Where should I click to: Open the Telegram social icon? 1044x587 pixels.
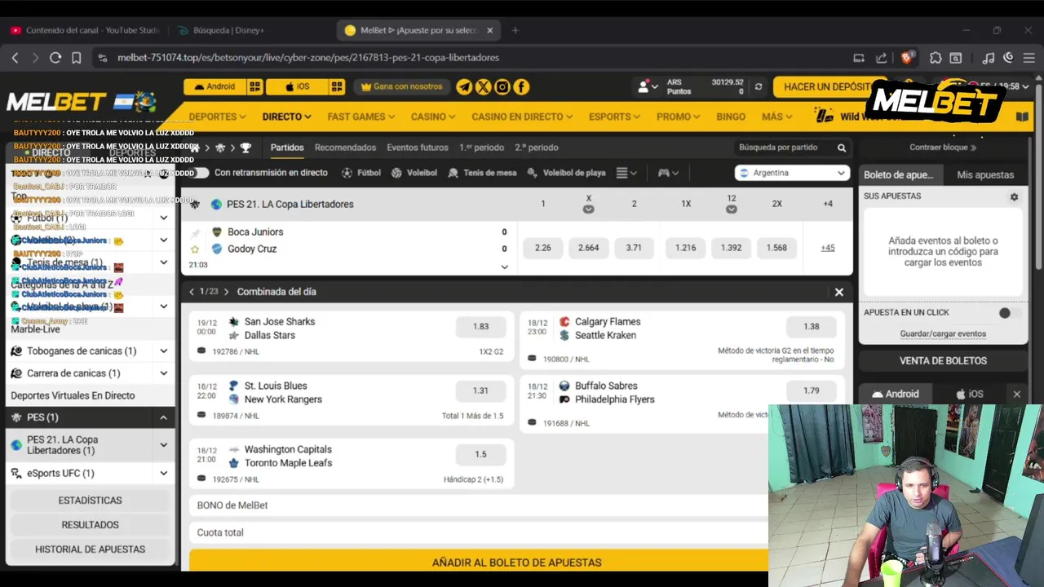click(x=464, y=86)
